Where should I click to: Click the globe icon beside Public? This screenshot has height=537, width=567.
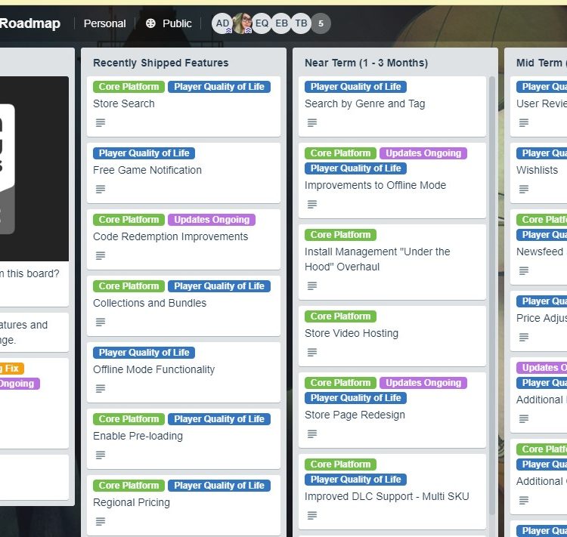coord(150,23)
